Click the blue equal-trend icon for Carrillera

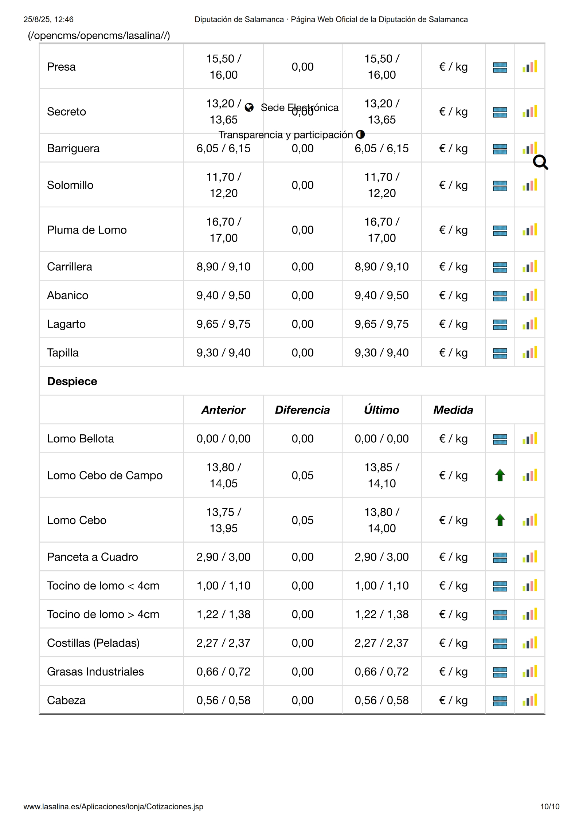click(x=500, y=267)
